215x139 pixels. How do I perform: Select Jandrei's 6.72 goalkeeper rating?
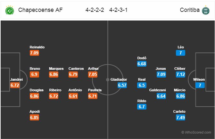pos(15,85)
